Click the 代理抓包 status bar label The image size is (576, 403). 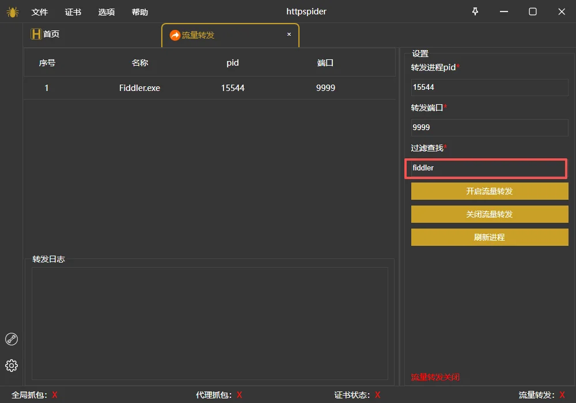pyautogui.click(x=214, y=395)
